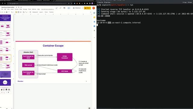Click New Tab in the terminal window

pyautogui.click(x=100, y=2)
